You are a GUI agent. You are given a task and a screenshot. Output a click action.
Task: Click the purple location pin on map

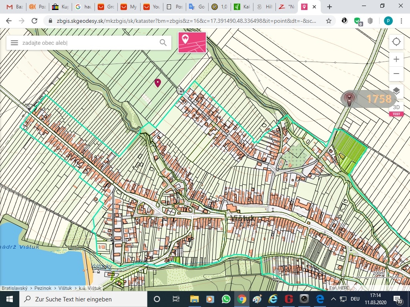coord(158,82)
